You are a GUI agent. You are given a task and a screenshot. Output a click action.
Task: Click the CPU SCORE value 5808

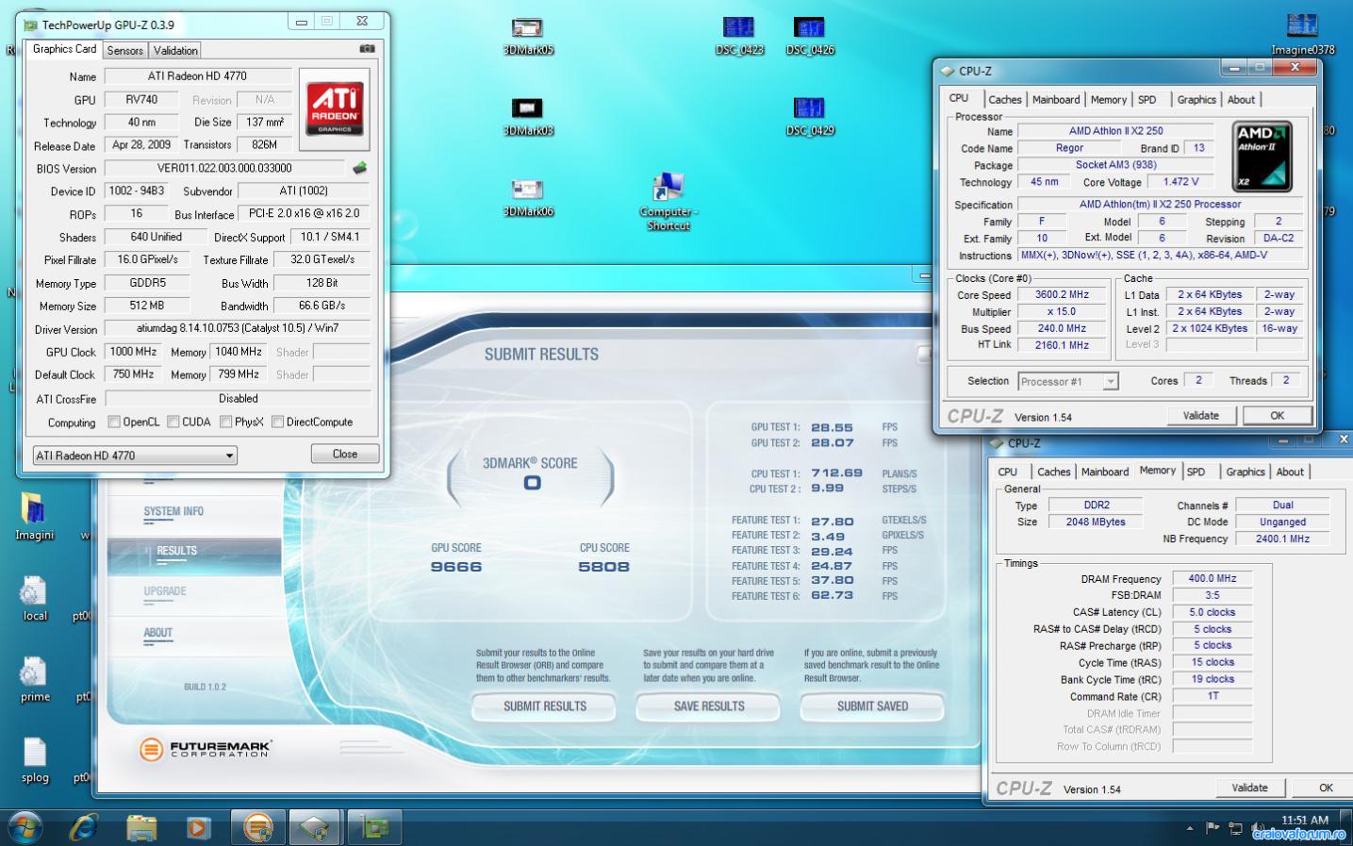pyautogui.click(x=603, y=567)
